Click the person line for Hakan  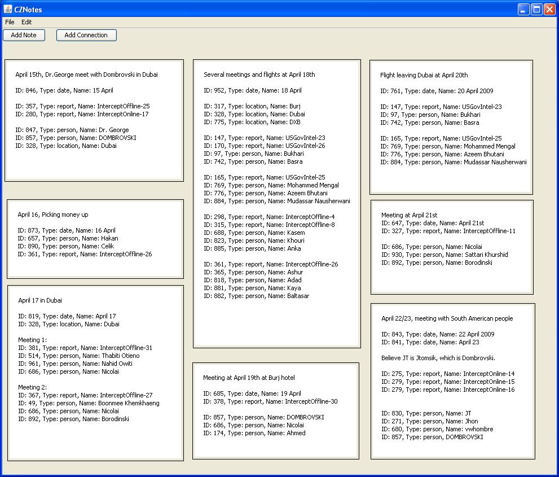[x=68, y=238]
